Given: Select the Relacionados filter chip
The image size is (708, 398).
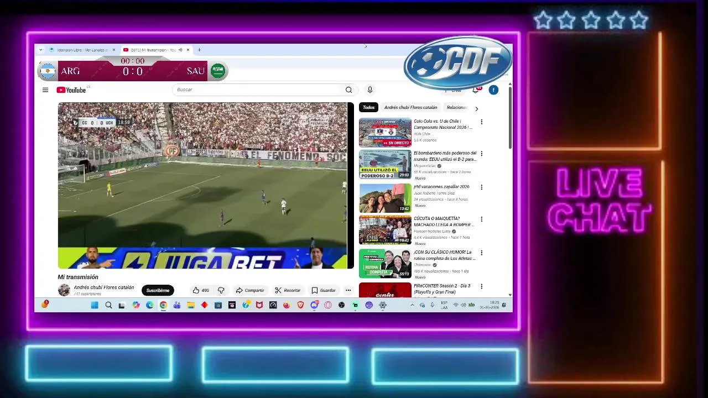Looking at the screenshot, I should (457, 107).
